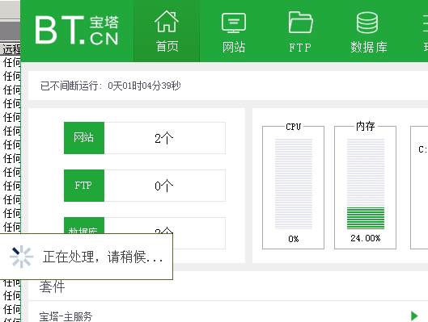This screenshot has width=428, height=322.
Task: Click the loading spinner icon
Action: tap(21, 257)
